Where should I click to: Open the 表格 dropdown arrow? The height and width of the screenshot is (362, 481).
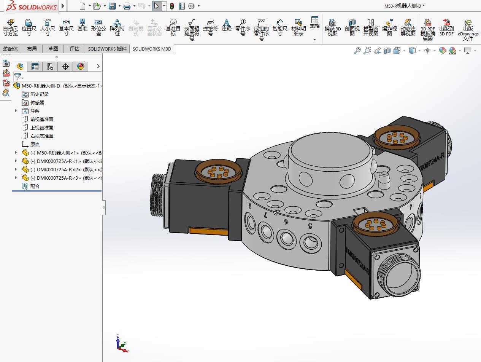314,40
